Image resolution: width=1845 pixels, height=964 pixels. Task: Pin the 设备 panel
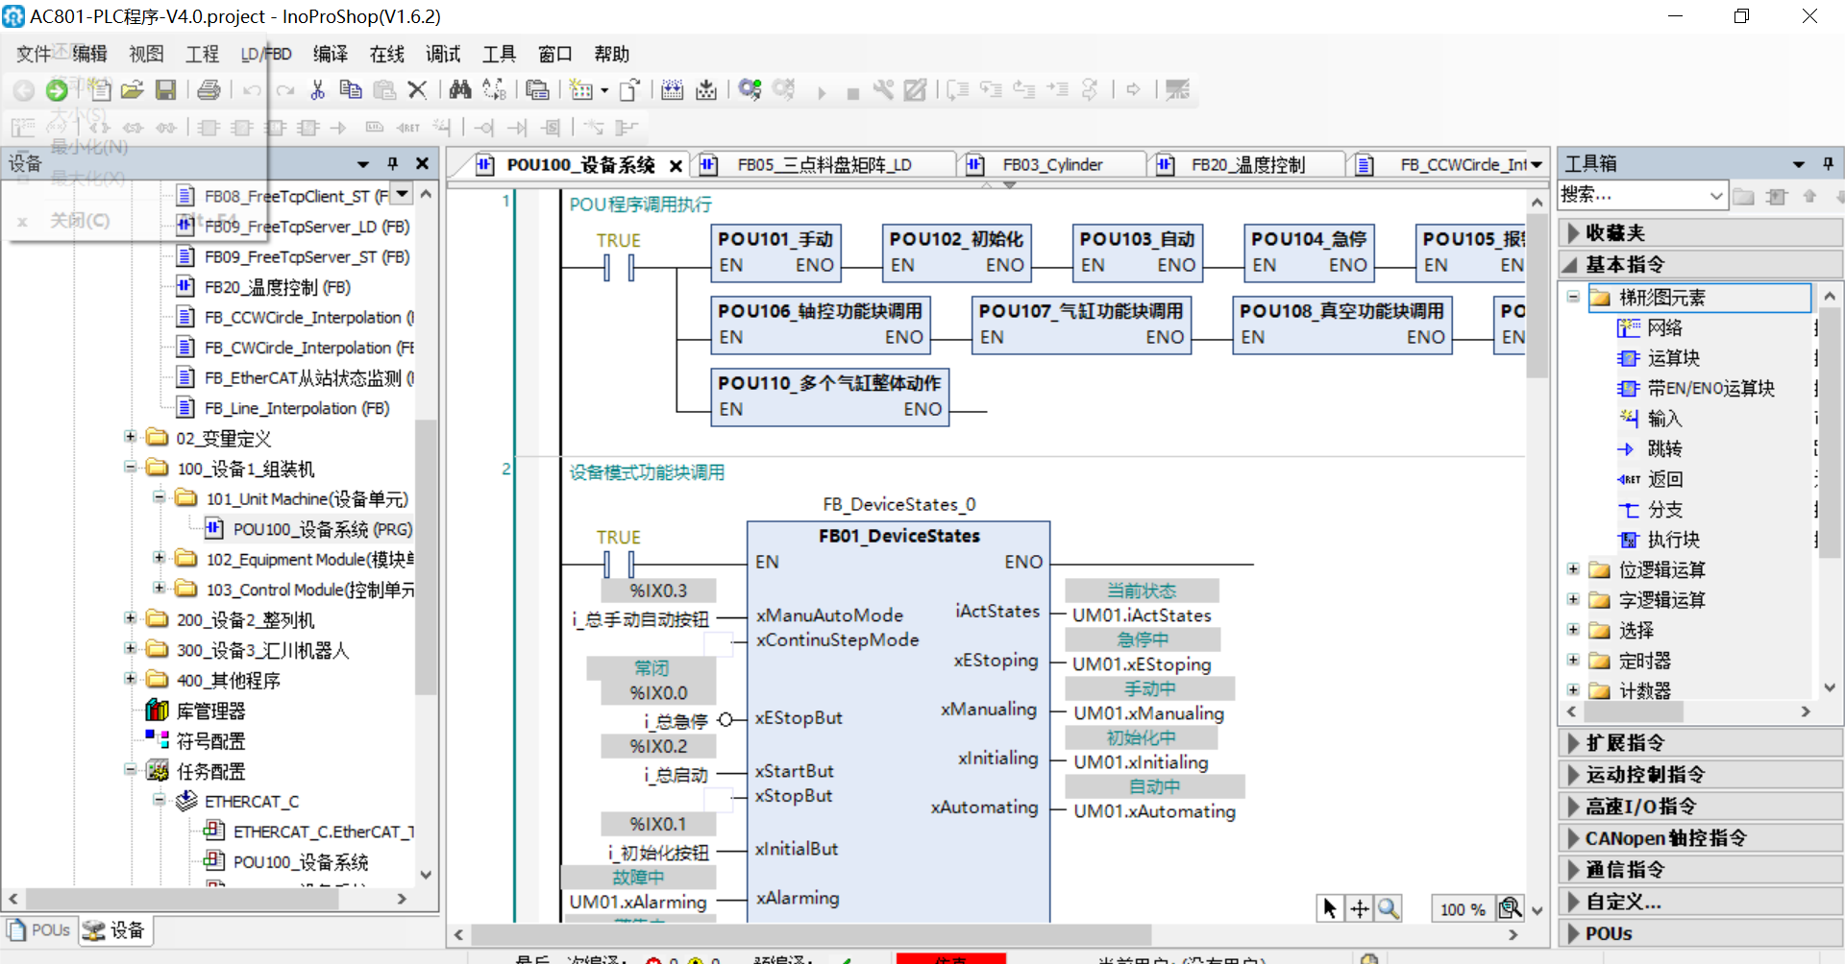click(x=392, y=164)
